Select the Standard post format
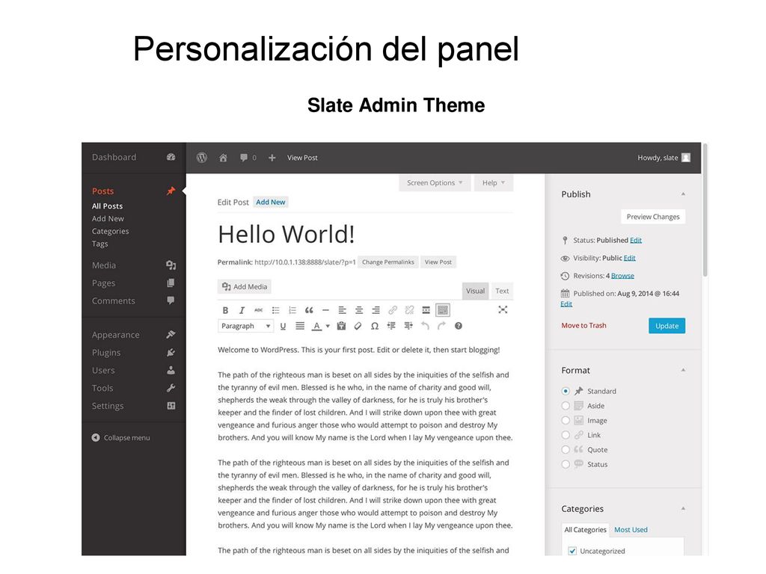Image resolution: width=766 pixels, height=574 pixels. tap(566, 391)
